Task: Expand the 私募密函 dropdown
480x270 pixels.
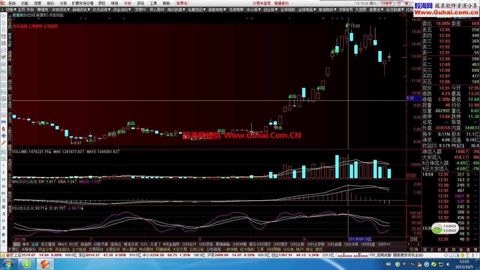Action: click(197, 10)
